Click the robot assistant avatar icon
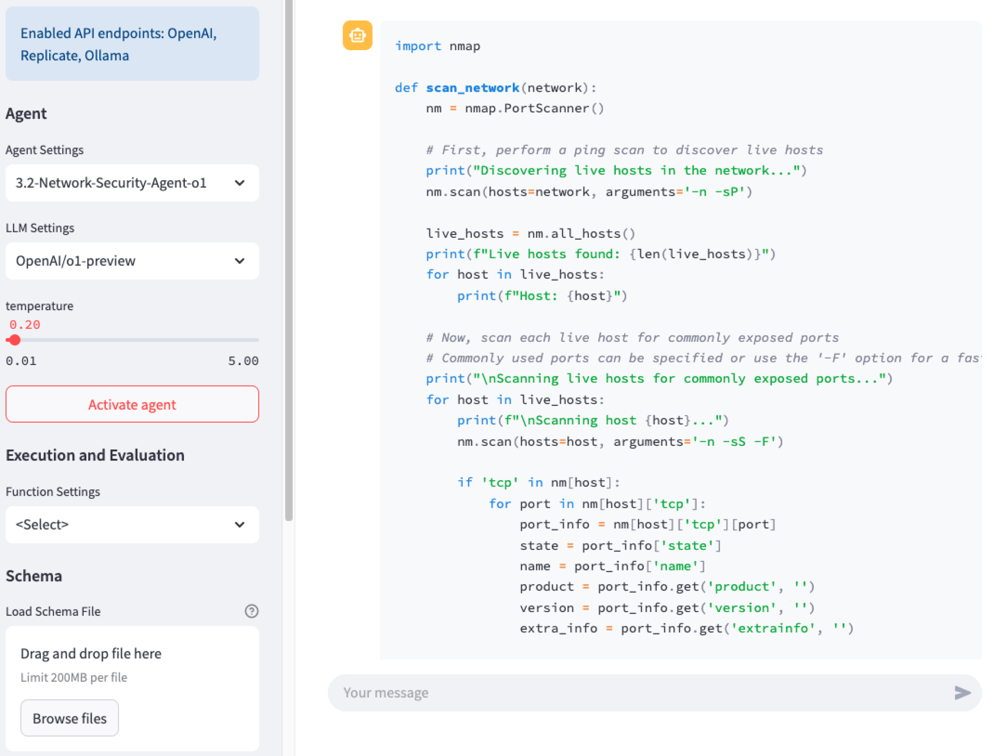The width and height of the screenshot is (1007, 756). [357, 35]
